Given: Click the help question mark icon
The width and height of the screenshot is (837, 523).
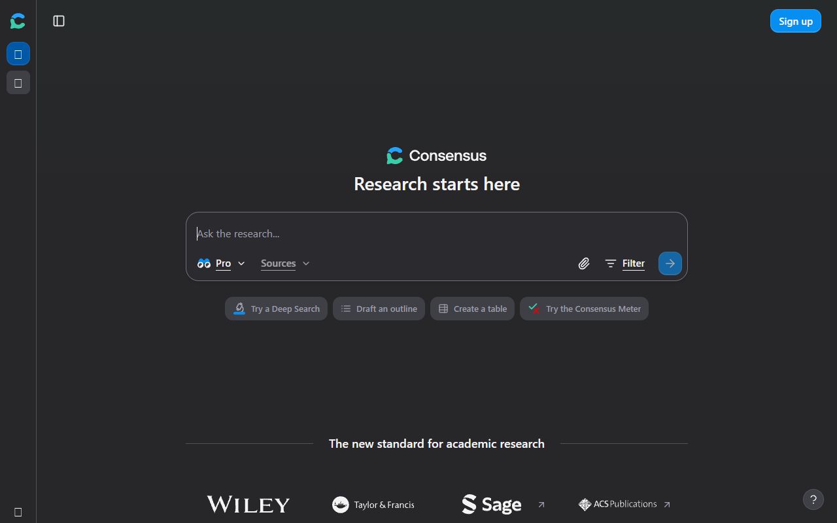Looking at the screenshot, I should [x=813, y=499].
